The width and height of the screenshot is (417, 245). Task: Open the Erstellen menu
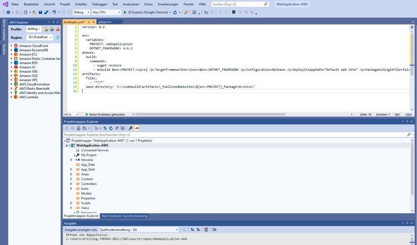tap(81, 4)
